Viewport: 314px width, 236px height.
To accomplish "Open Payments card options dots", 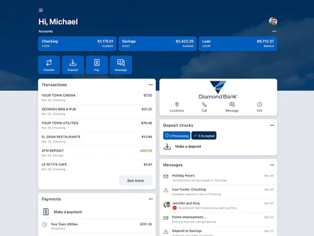I will pos(151,199).
